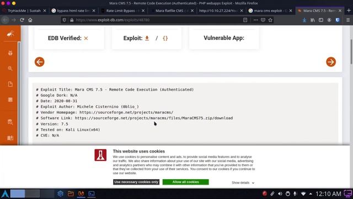Open the Bitwarden shield extension icon

[338, 20]
